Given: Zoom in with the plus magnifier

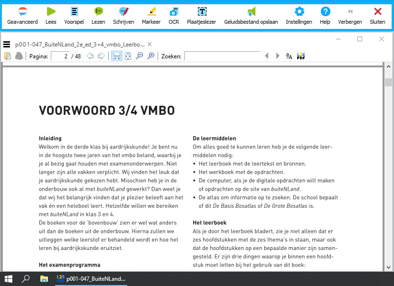Looking at the screenshot, I should coord(151,56).
